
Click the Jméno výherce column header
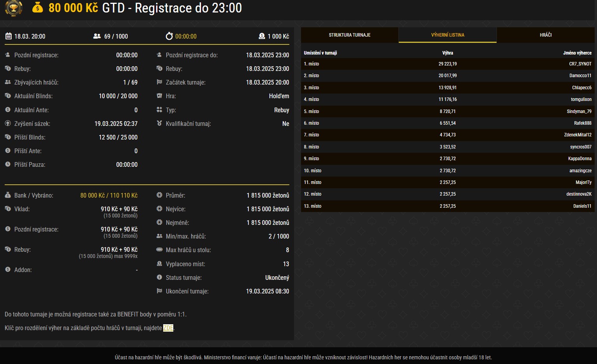coord(577,53)
